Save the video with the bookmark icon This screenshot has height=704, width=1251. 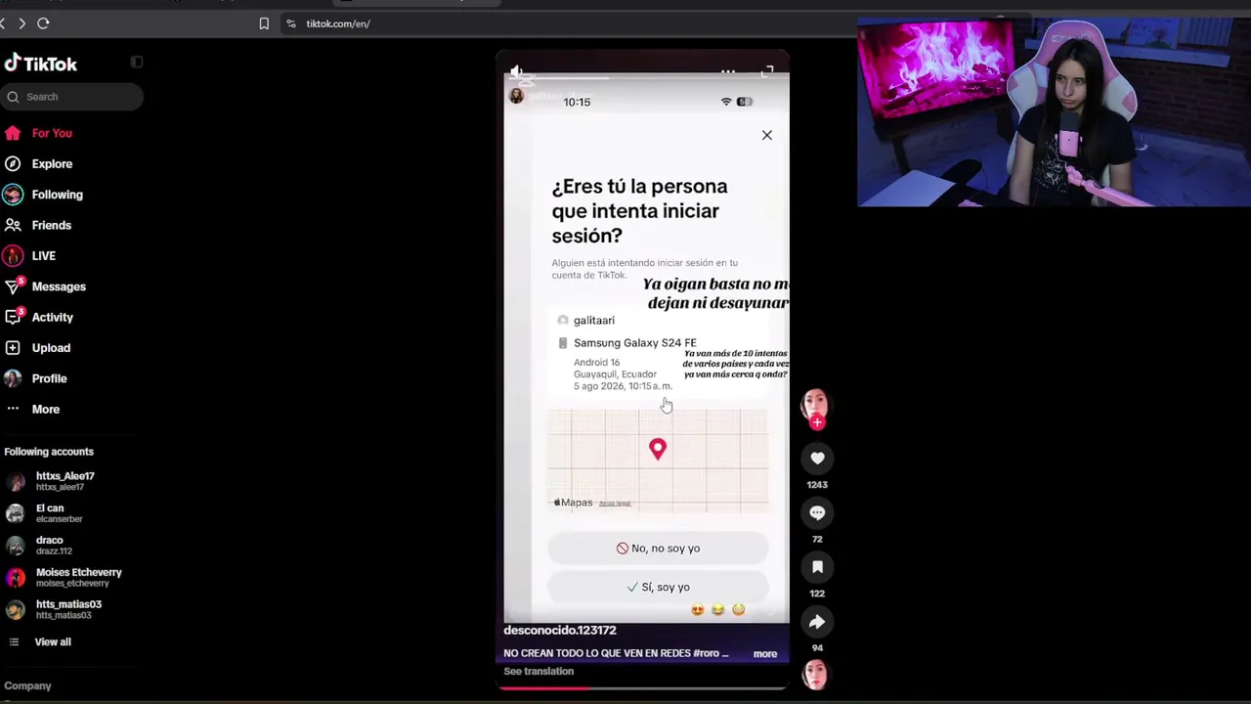(817, 567)
